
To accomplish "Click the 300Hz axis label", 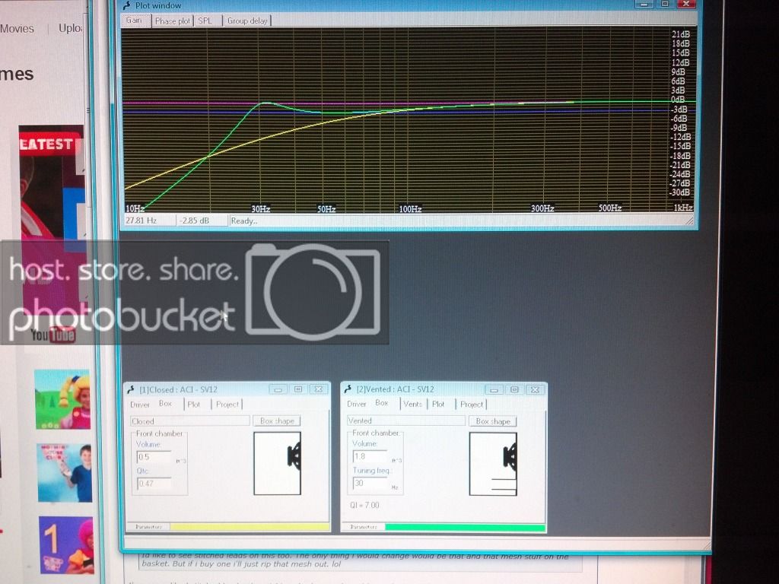I will (542, 208).
